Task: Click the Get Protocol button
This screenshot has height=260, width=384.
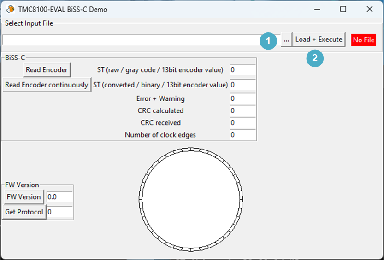Action: click(24, 212)
